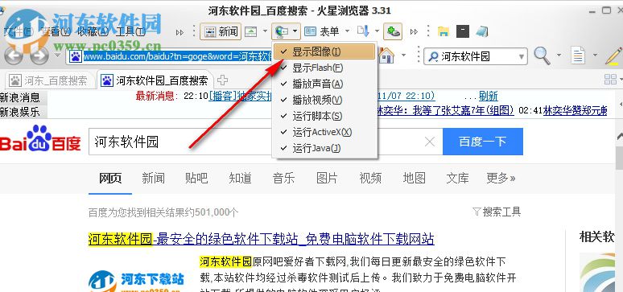The height and width of the screenshot is (292, 623).
Task: Go forward with the right arrow button
Action: click(39, 56)
